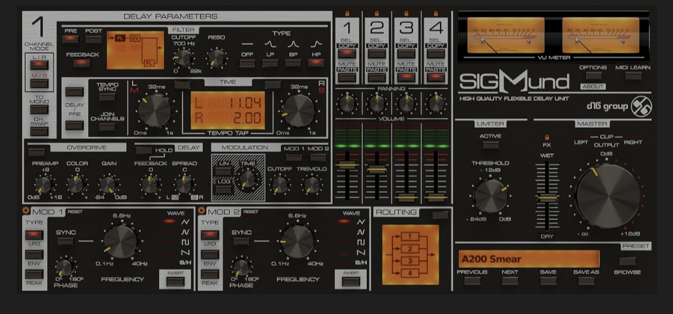Select filter type HP button
The width and height of the screenshot is (673, 314).
pos(317,63)
